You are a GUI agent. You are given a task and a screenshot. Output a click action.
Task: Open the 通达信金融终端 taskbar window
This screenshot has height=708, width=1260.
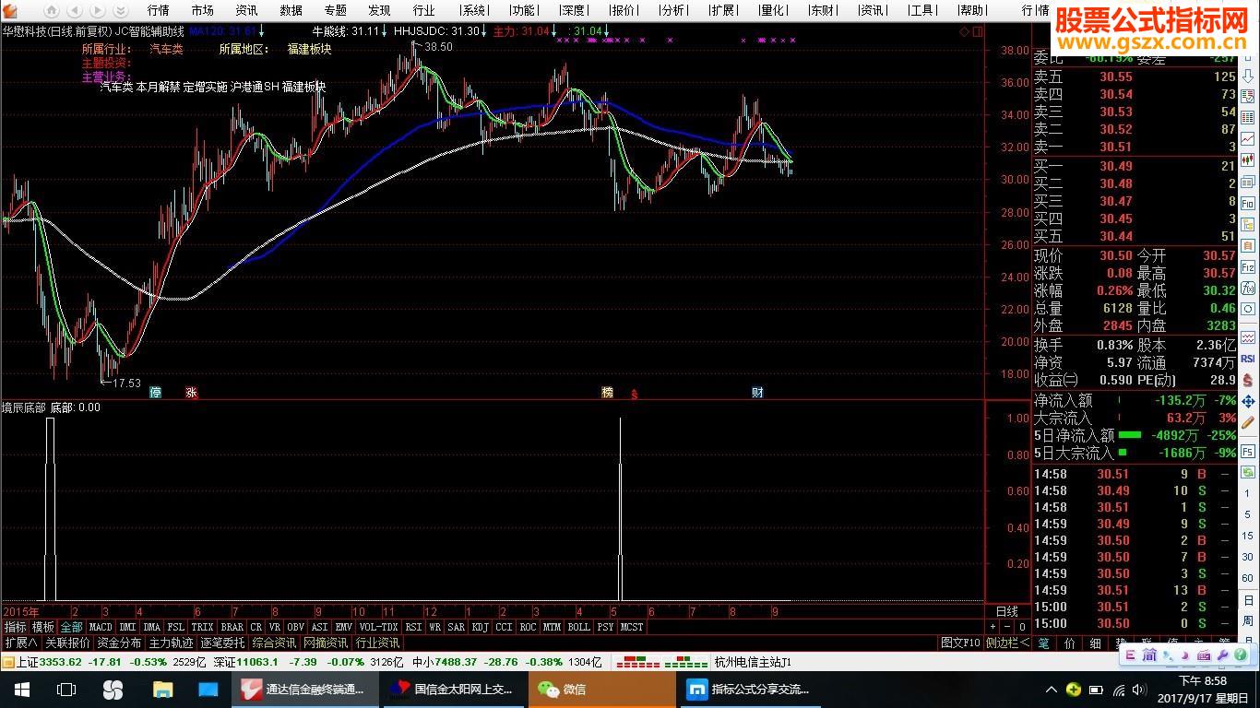click(x=303, y=690)
